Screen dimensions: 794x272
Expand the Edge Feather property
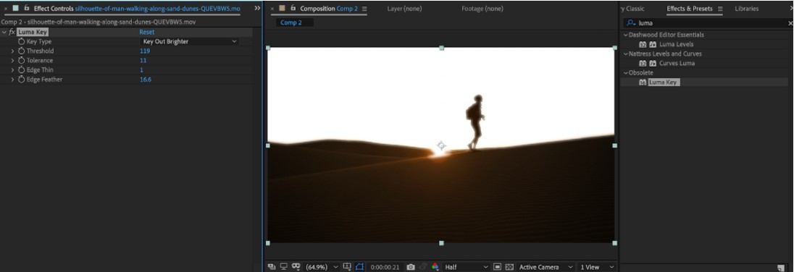pyautogui.click(x=12, y=80)
